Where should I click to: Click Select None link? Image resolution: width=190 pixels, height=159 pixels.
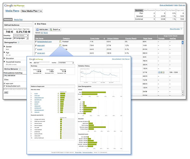pos(46,33)
